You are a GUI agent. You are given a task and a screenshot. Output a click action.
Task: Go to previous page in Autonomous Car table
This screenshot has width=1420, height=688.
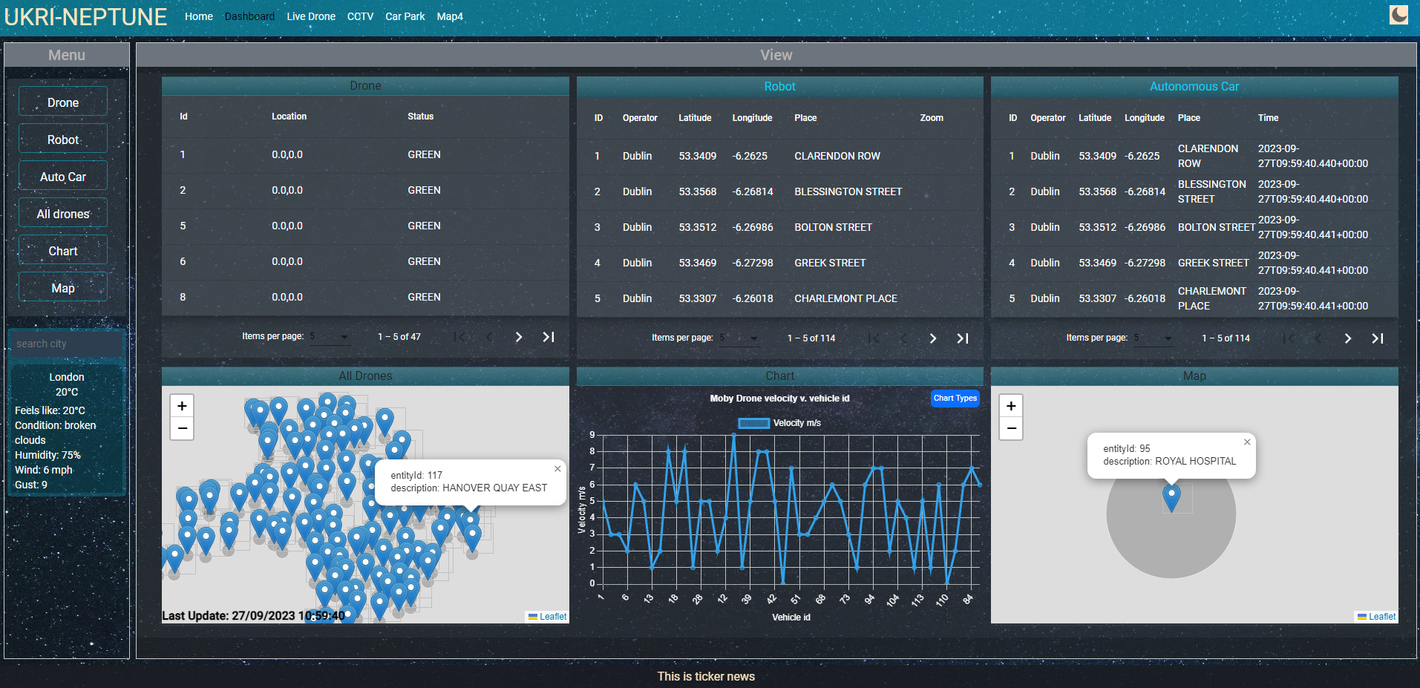coord(1318,338)
